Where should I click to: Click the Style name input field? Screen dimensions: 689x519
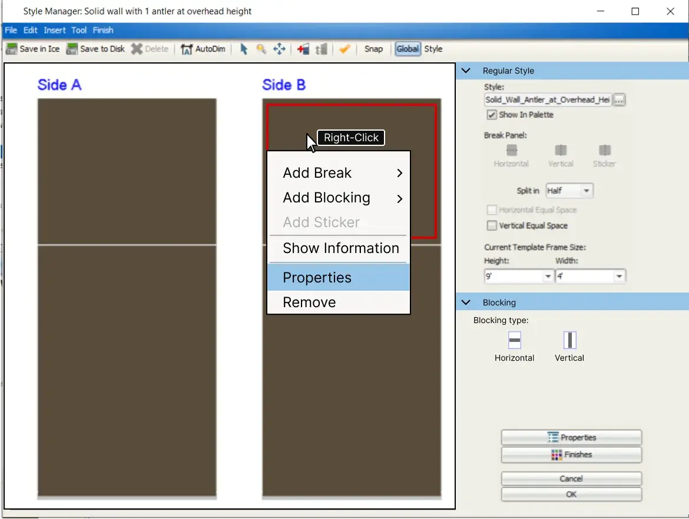(548, 99)
